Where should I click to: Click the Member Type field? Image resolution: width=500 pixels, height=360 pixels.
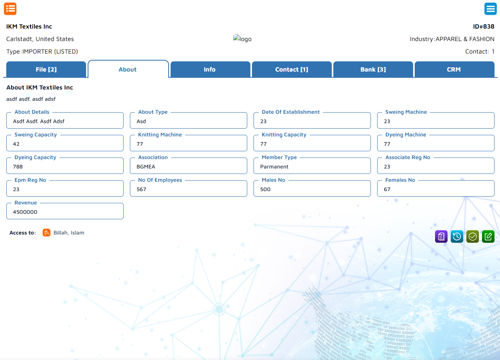[x=312, y=166]
